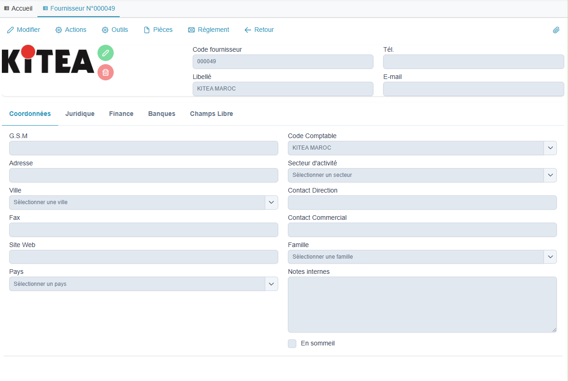
Task: Open the Pays country dropdown
Action: click(x=271, y=284)
